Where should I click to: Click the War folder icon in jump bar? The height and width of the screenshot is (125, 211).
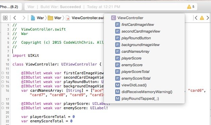(x=50, y=18)
